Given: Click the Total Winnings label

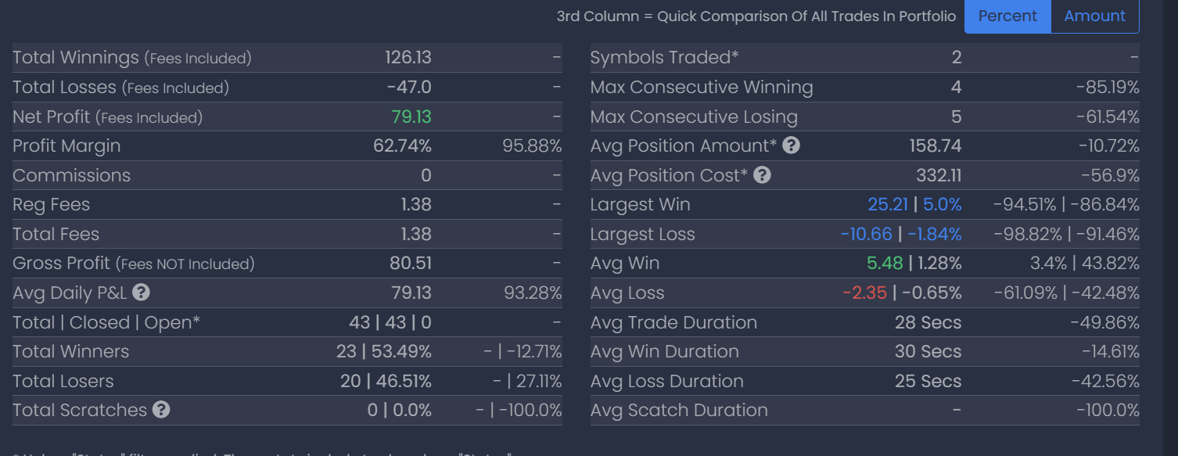Looking at the screenshot, I should (75, 57).
